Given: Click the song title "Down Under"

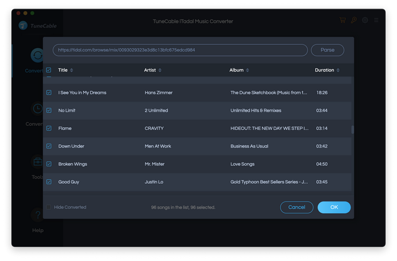Looking at the screenshot, I should point(71,146).
